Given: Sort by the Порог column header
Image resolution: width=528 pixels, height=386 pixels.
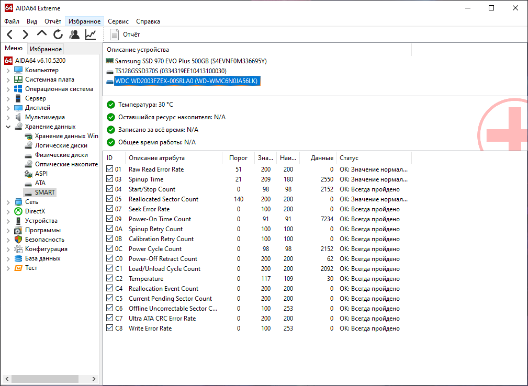Looking at the screenshot, I should (238, 158).
